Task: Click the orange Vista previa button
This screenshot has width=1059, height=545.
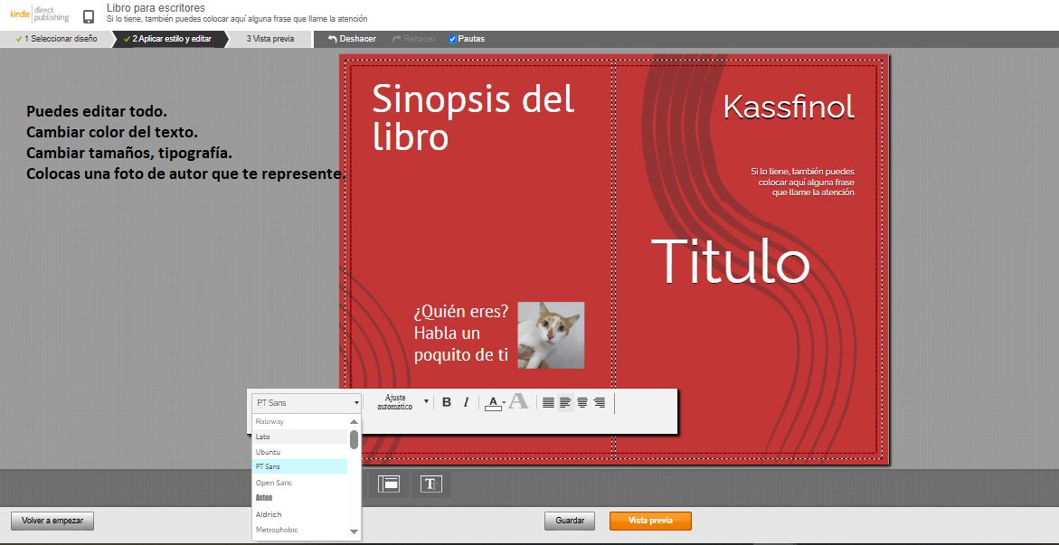Action: tap(650, 522)
